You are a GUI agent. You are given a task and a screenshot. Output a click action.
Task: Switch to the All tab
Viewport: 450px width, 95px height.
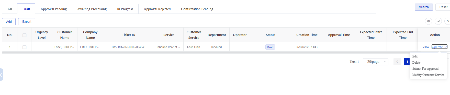[x=10, y=9]
